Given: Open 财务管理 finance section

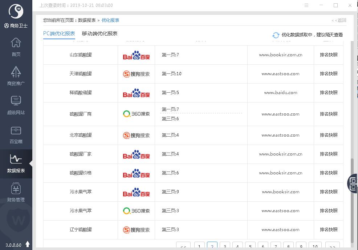Looking at the screenshot, I should [16, 192].
